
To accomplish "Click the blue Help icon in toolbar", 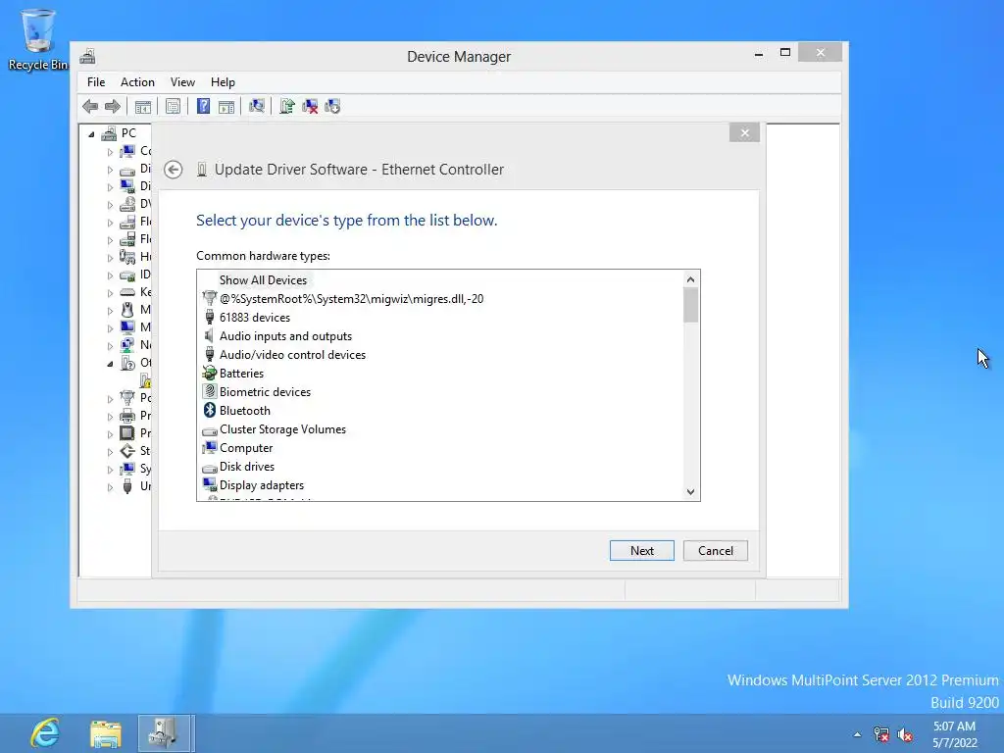I will [203, 106].
